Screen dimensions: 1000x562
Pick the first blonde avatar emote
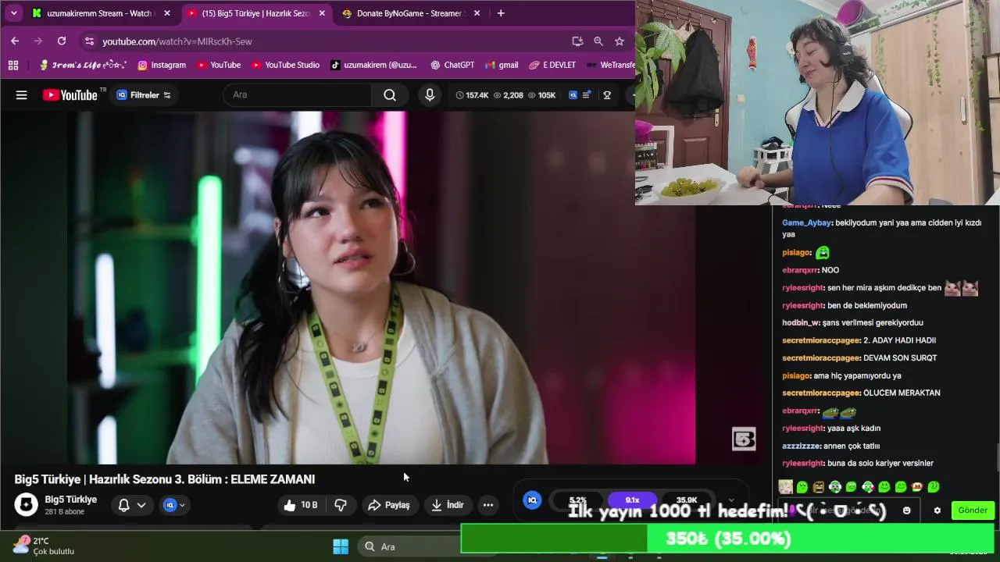785,487
